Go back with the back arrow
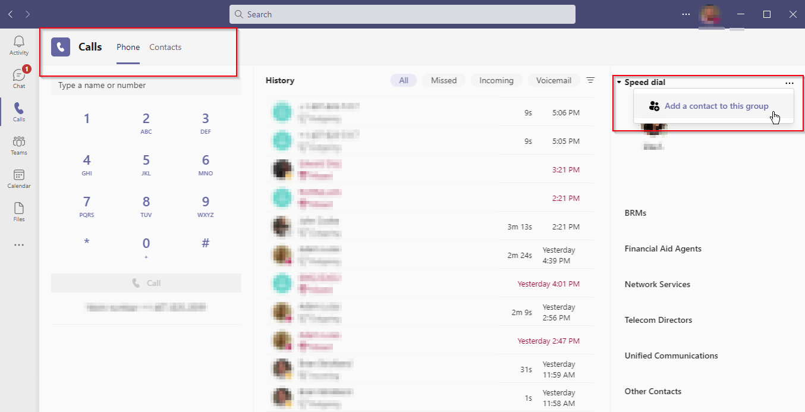 [x=11, y=14]
